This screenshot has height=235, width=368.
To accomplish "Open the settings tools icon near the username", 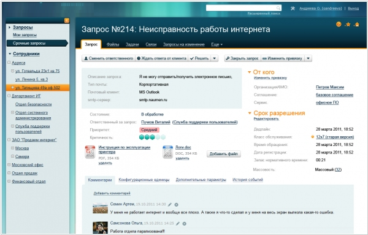I will tap(293, 9).
